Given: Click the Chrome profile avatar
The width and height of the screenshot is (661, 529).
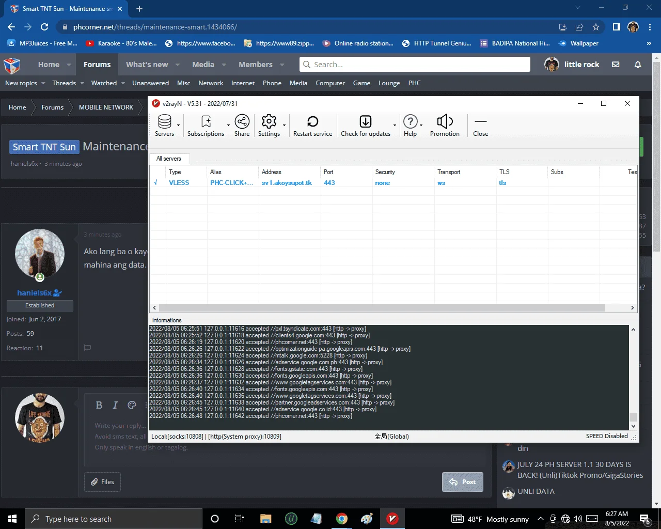Looking at the screenshot, I should tap(633, 27).
